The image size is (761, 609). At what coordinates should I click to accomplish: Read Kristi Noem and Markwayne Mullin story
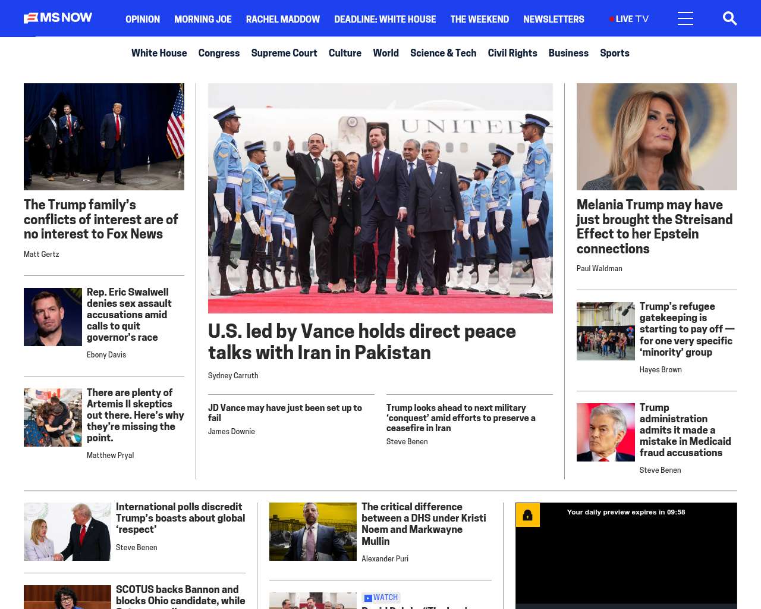pos(424,524)
